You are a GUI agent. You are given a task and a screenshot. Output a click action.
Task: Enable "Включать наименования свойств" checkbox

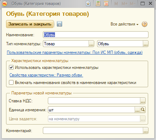pyautogui.click(x=11, y=83)
